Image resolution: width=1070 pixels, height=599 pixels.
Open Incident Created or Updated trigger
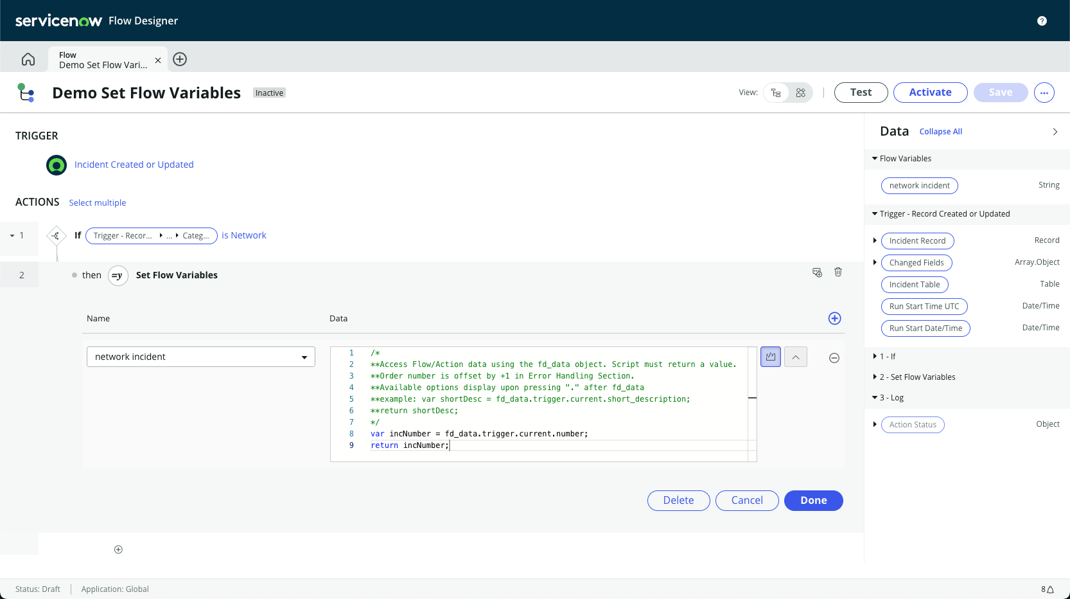point(134,165)
